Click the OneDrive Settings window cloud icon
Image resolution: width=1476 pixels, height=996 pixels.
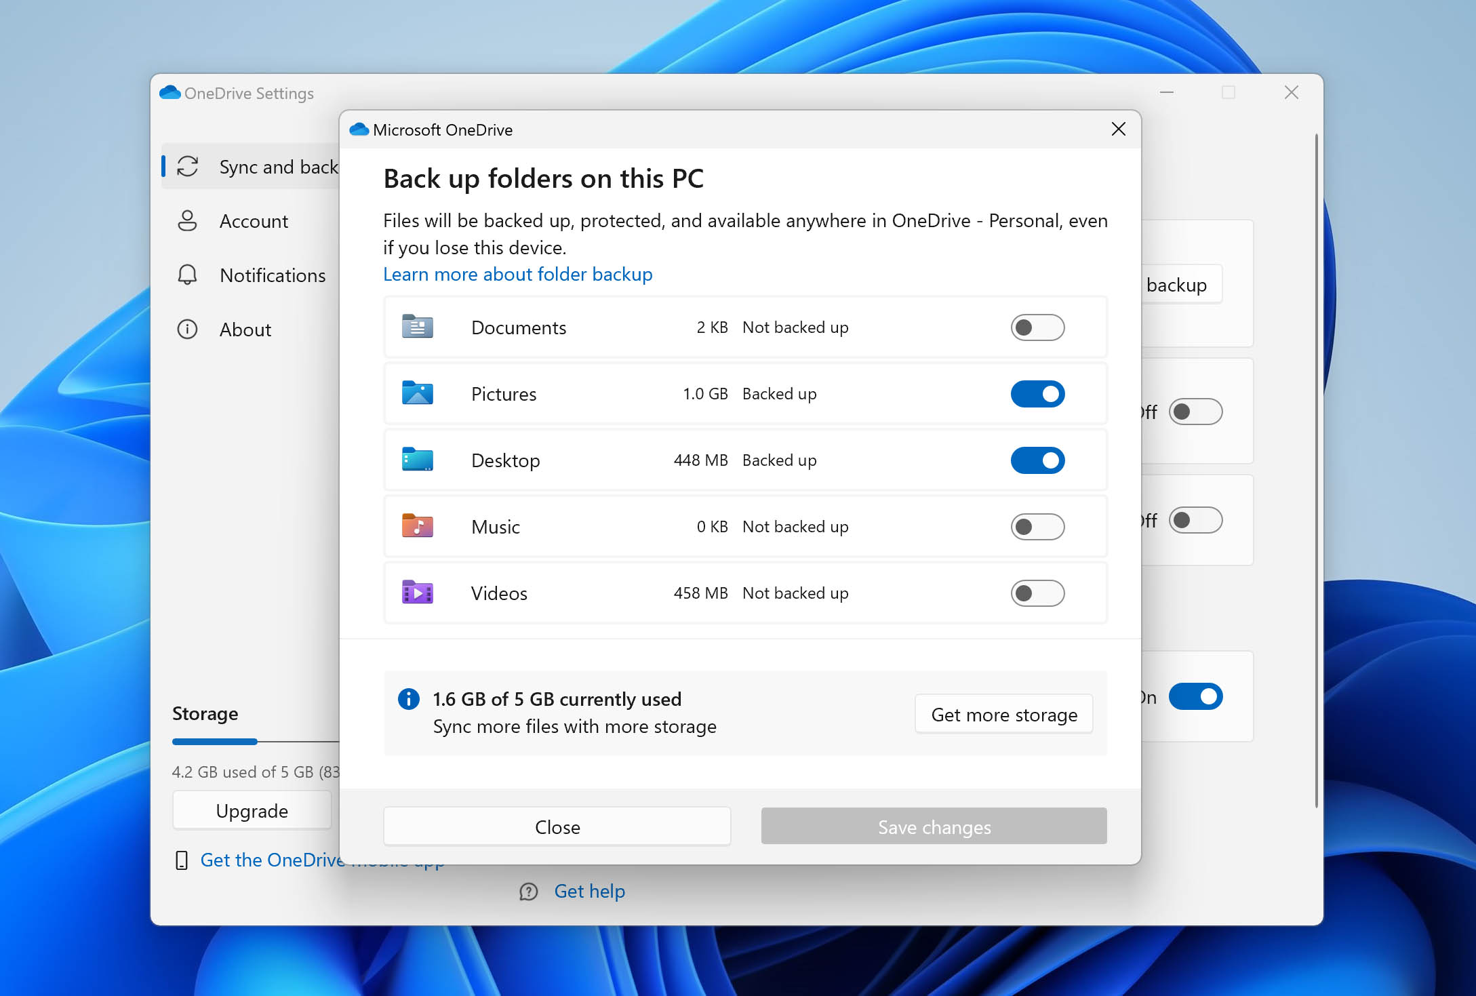click(169, 92)
